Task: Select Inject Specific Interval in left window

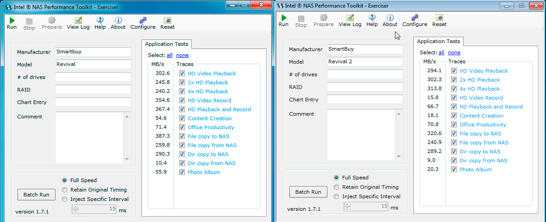Action: pyautogui.click(x=64, y=199)
